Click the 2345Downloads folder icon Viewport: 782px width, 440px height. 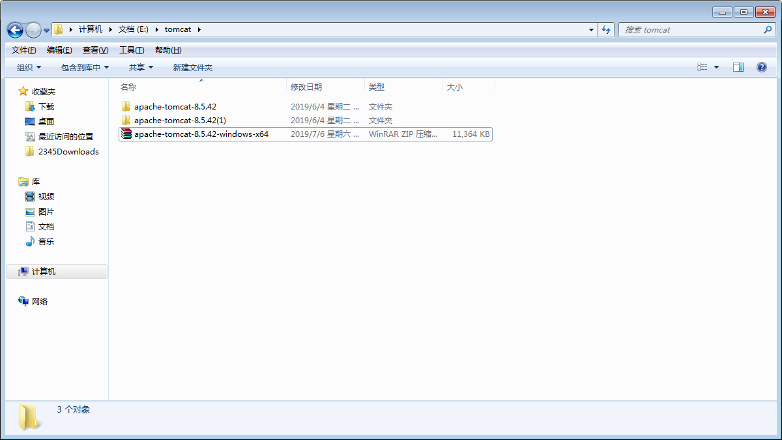coord(29,151)
